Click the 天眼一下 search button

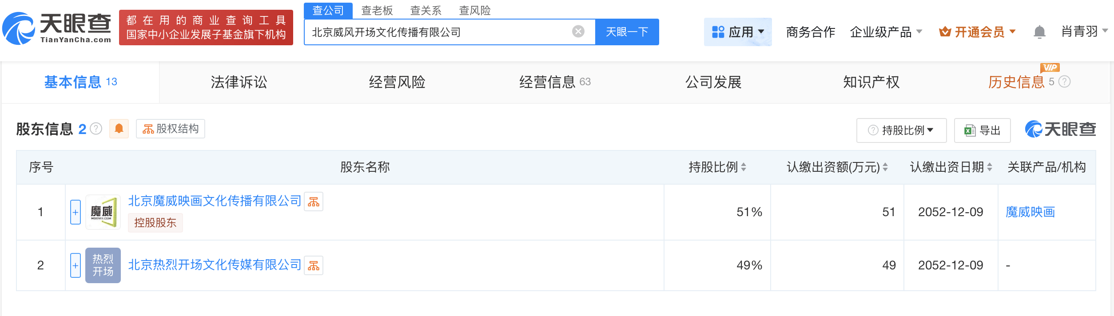[x=627, y=32]
